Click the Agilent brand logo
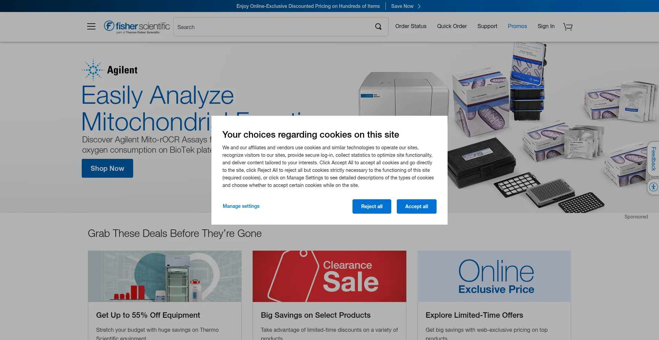The image size is (659, 340). [x=110, y=70]
